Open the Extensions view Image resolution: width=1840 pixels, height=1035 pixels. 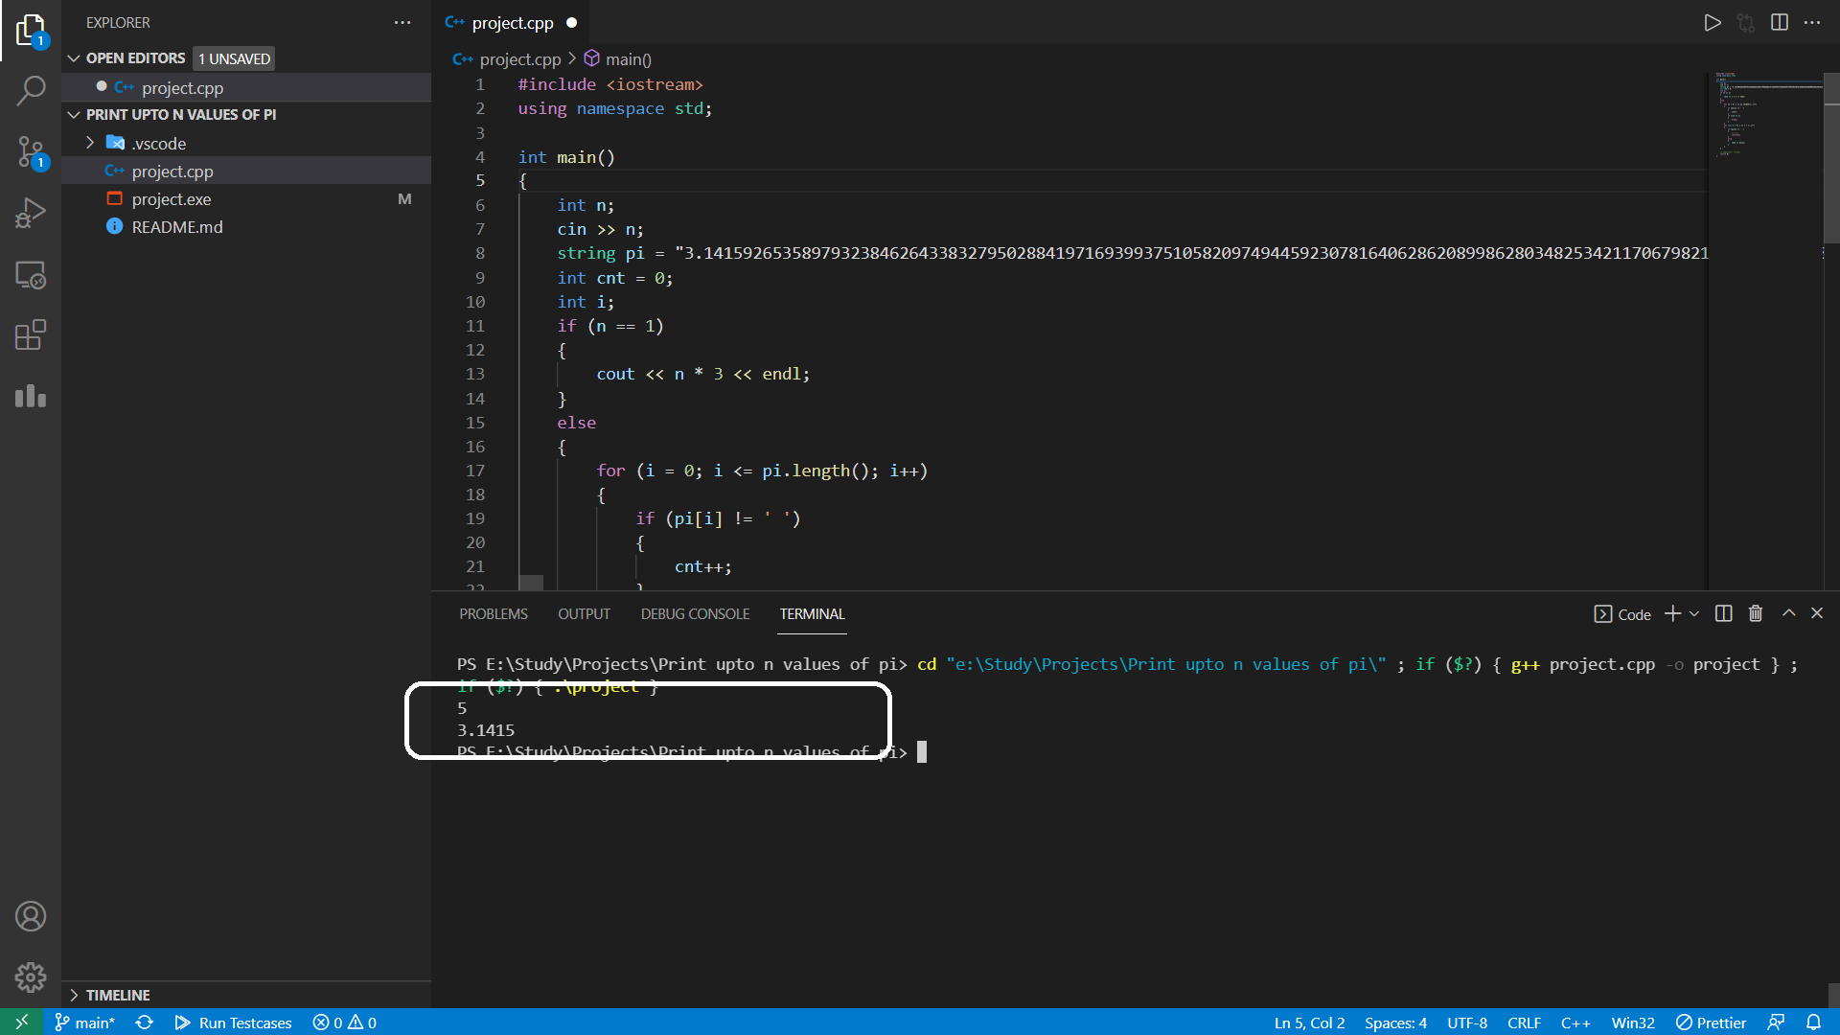(x=32, y=335)
